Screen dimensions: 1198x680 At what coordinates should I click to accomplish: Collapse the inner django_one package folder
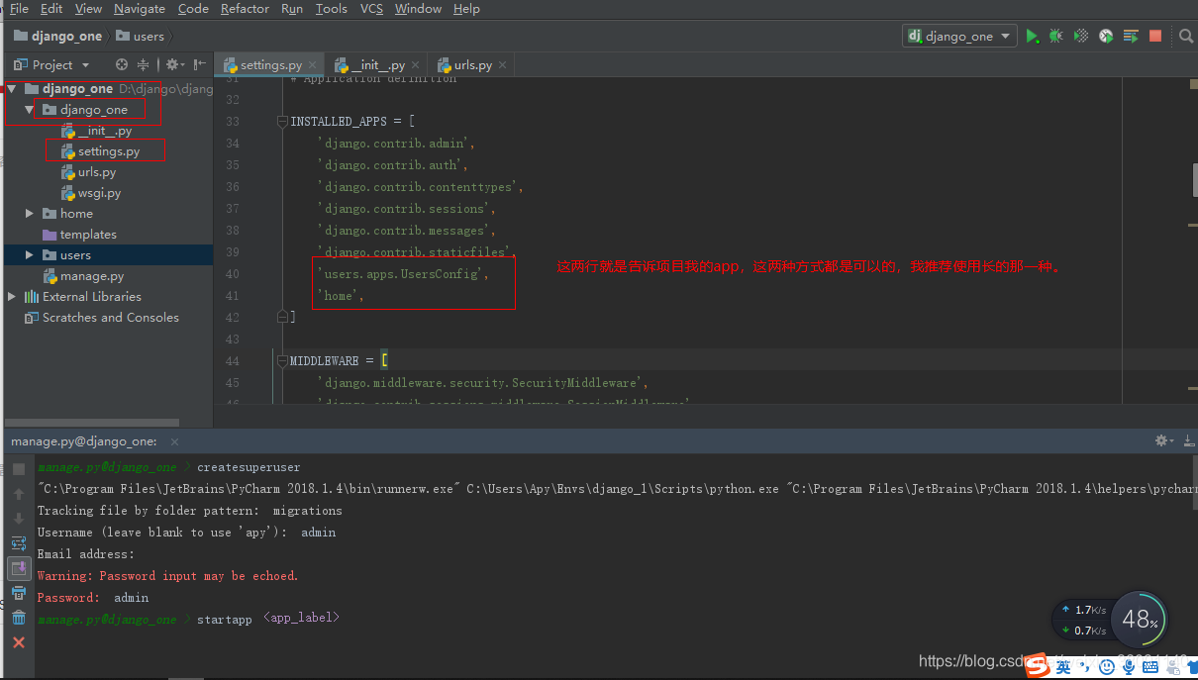pos(30,110)
